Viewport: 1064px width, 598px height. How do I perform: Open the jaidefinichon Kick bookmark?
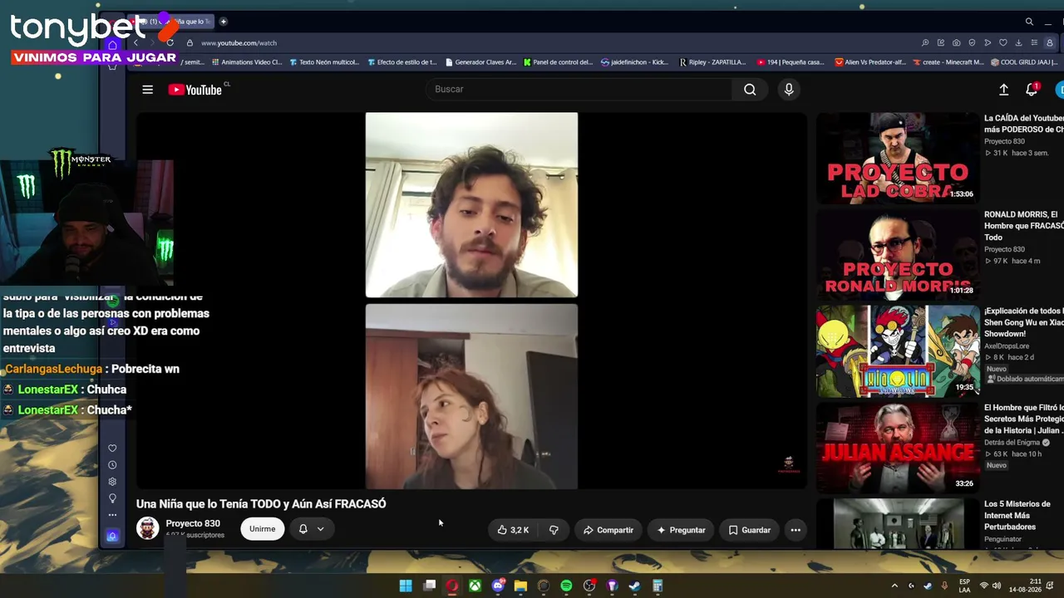tap(634, 62)
